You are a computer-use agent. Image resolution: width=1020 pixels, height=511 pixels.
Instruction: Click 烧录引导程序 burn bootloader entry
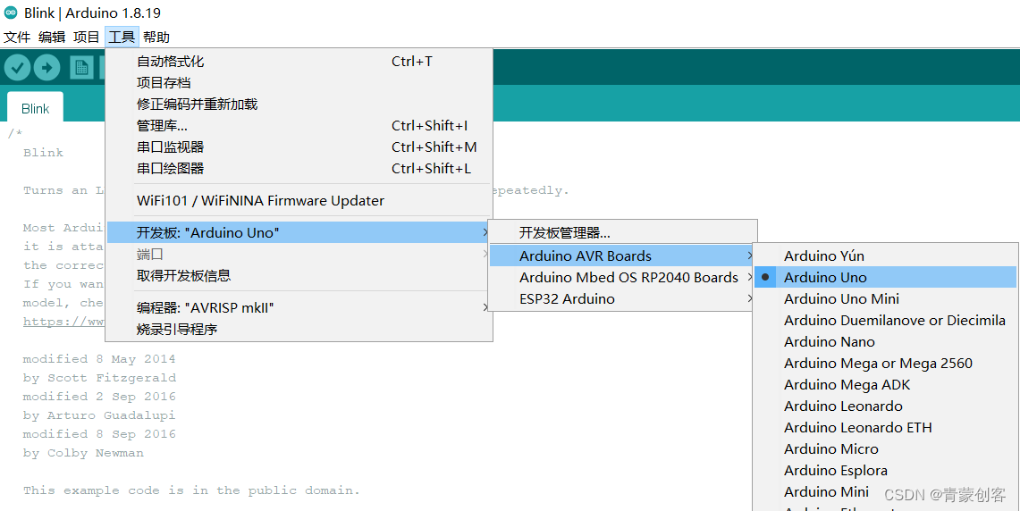pos(299,329)
